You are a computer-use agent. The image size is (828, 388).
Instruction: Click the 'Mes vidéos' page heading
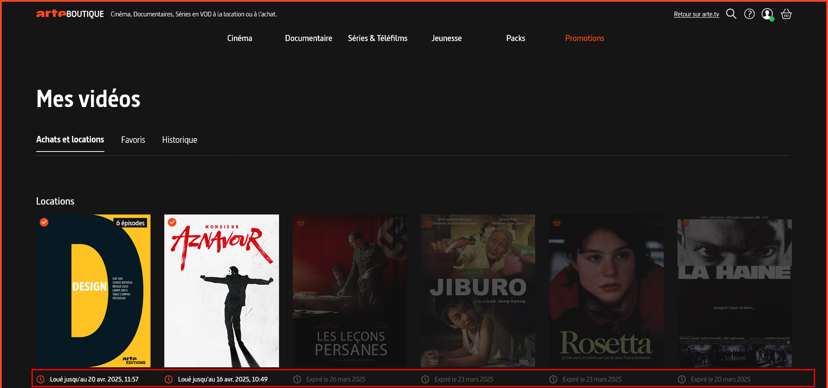pos(88,99)
